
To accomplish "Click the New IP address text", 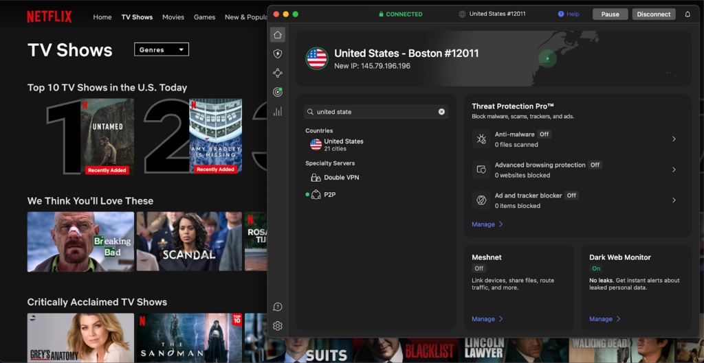I will [x=372, y=66].
